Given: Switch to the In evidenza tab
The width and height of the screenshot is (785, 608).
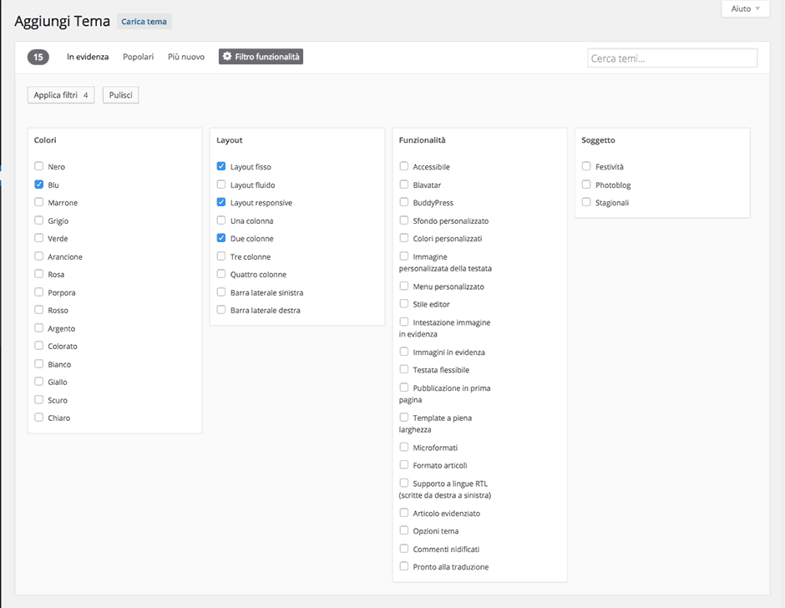Looking at the screenshot, I should 88,57.
